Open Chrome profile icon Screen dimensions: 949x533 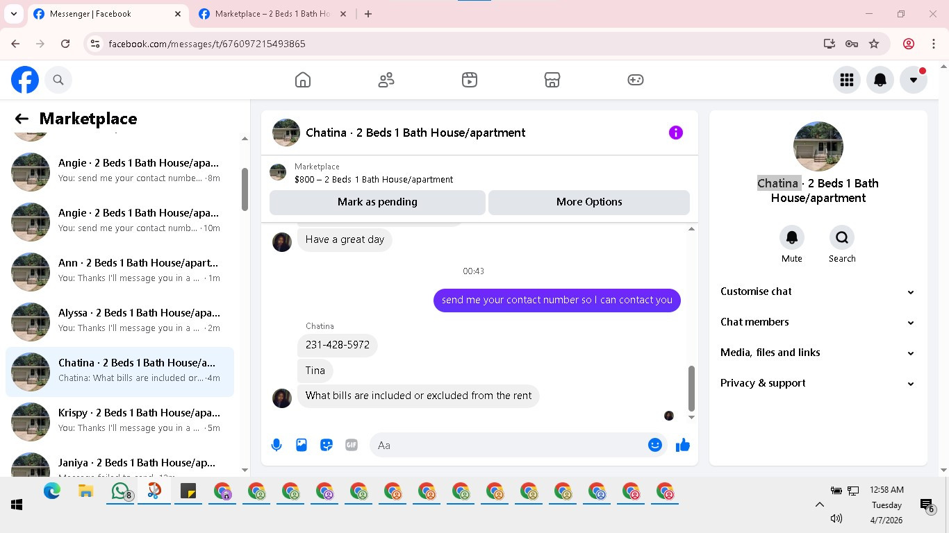tap(909, 44)
